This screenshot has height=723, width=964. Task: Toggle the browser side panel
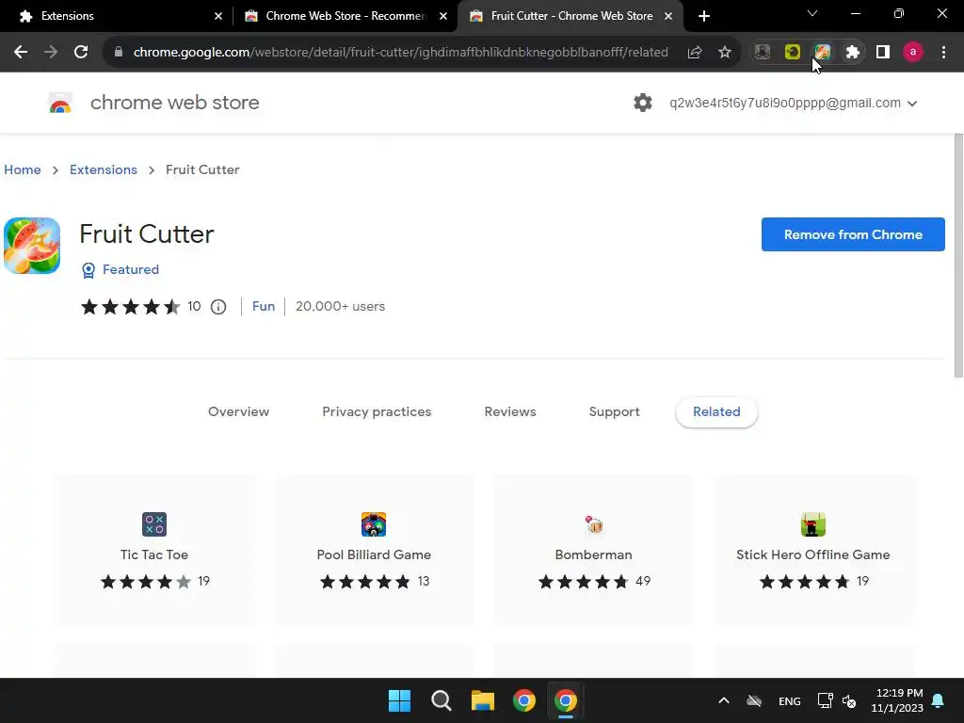[883, 53]
